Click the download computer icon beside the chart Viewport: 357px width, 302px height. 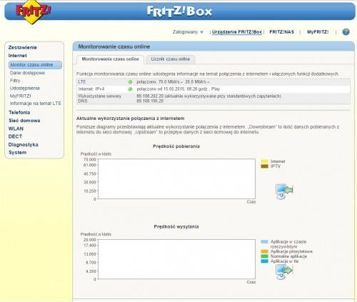coord(284,191)
